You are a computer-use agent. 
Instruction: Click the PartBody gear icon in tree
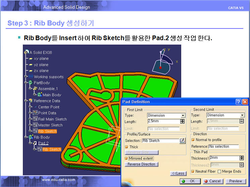click(x=30, y=83)
